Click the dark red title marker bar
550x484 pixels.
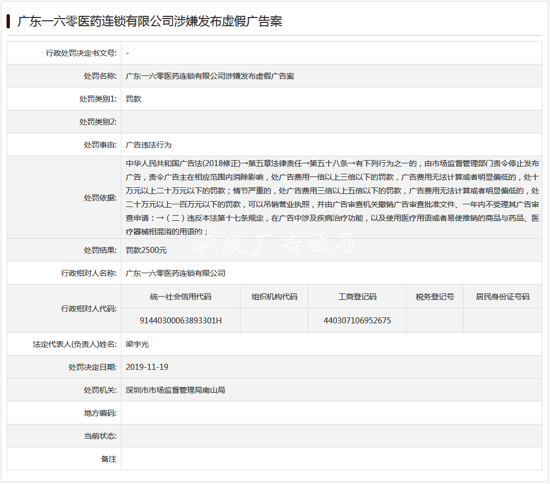coord(8,21)
